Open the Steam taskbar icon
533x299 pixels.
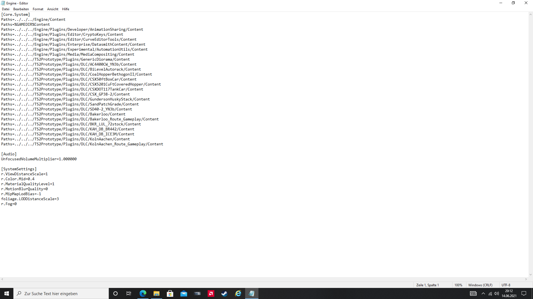pos(224,293)
